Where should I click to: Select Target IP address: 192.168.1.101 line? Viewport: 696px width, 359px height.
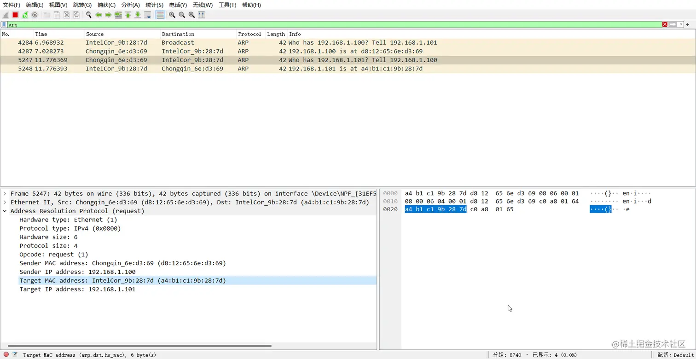77,290
